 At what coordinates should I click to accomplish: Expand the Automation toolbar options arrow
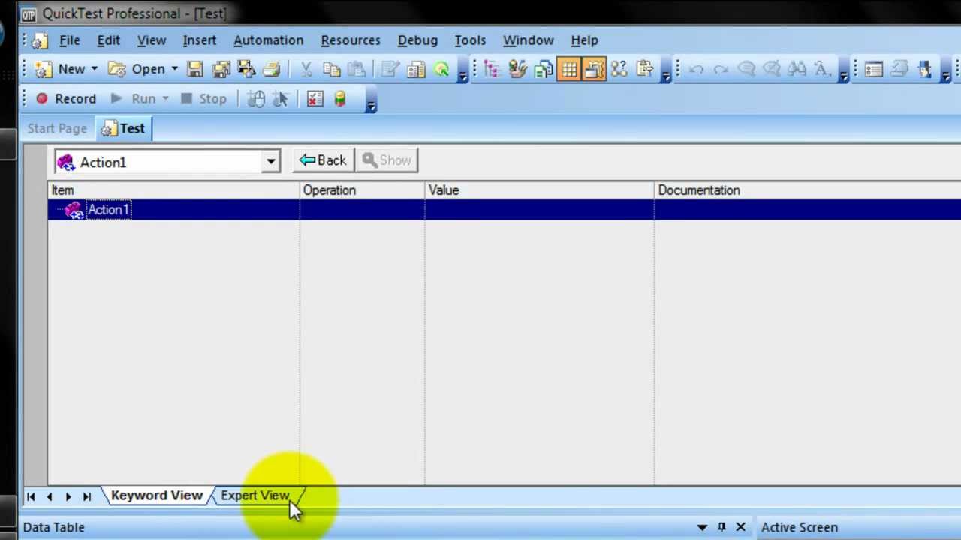[371, 103]
